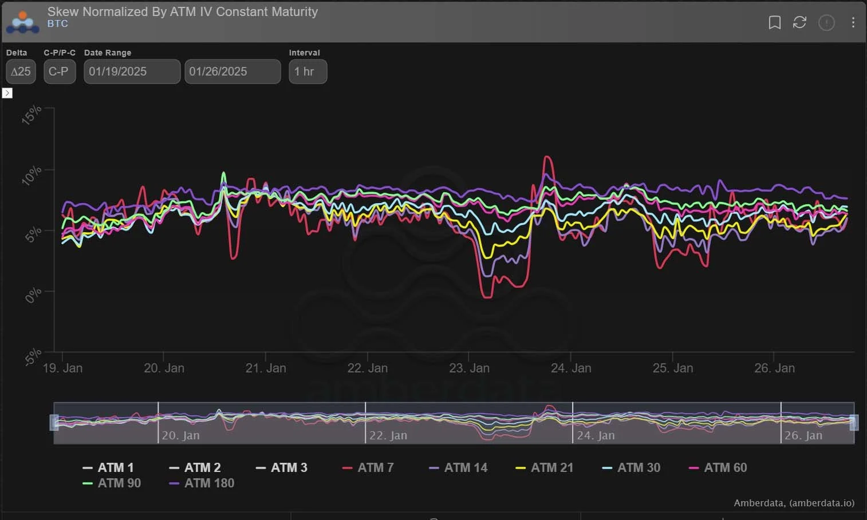Screen dimensions: 867x520
Task: Open the 1 hr interval dropdown
Action: click(308, 72)
